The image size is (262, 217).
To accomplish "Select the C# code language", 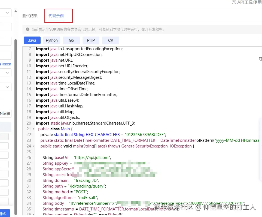I will (x=111, y=40).
